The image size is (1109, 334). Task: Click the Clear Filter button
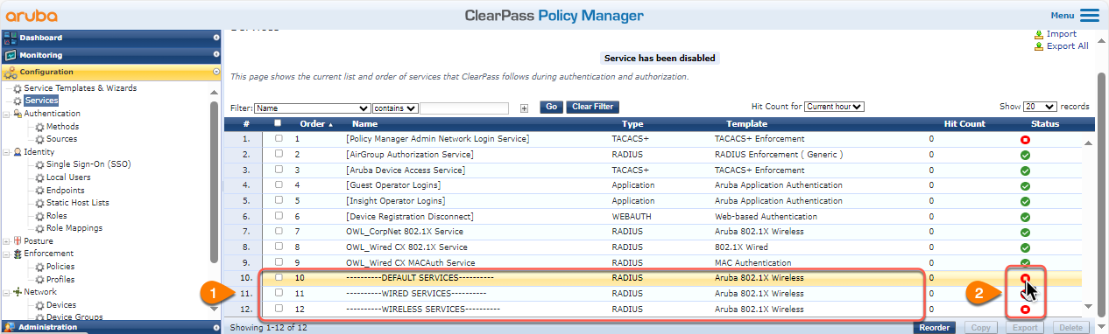coord(592,107)
